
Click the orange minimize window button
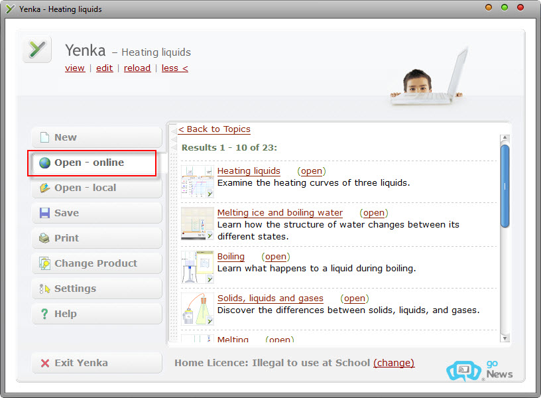tap(489, 7)
